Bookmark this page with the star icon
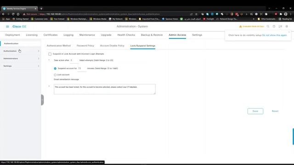The width and height of the screenshot is (294, 165). click(x=196, y=14)
